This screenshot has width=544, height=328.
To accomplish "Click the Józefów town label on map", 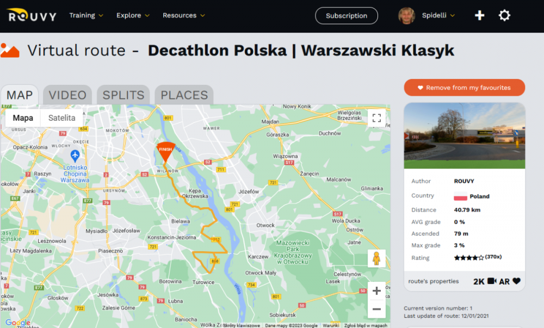I will coord(249,191).
